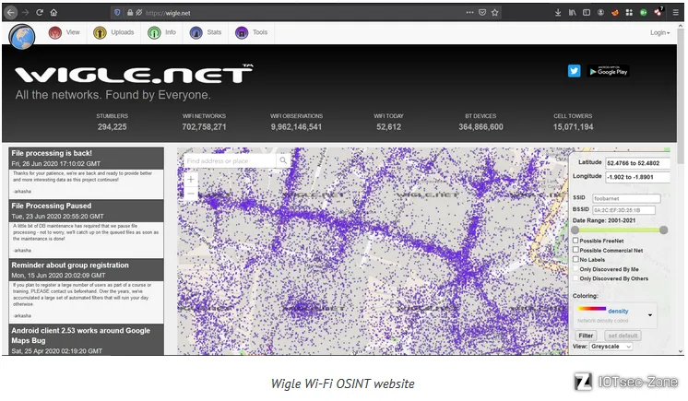Toggle Only Discovered By Me checkbox
Screen dimensions: 688x401
coord(575,268)
